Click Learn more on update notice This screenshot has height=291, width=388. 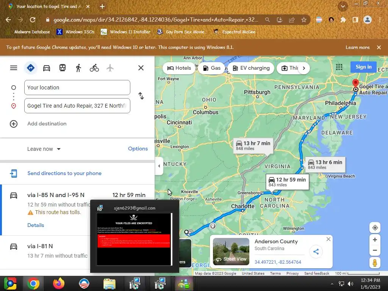pyautogui.click(x=358, y=47)
